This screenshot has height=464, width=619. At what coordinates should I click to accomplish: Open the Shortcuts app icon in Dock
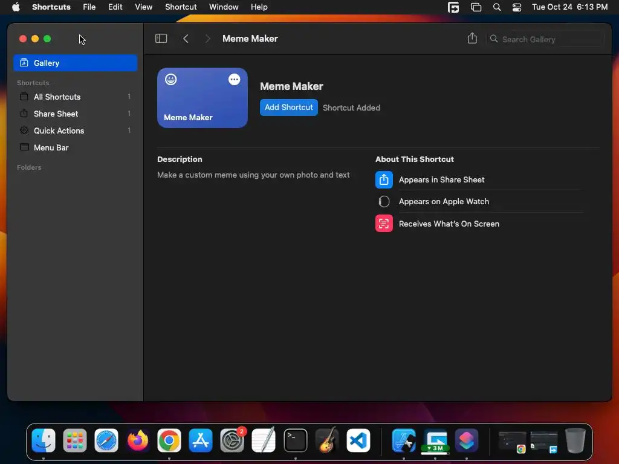coord(466,440)
